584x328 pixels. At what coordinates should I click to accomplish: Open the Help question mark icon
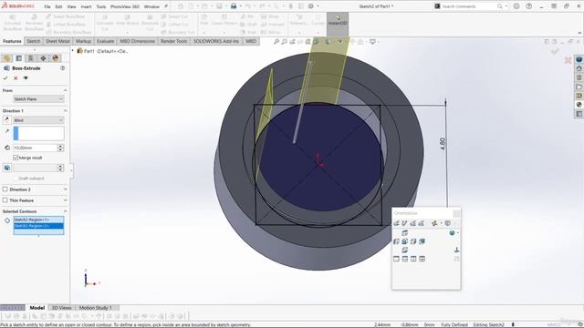529,6
